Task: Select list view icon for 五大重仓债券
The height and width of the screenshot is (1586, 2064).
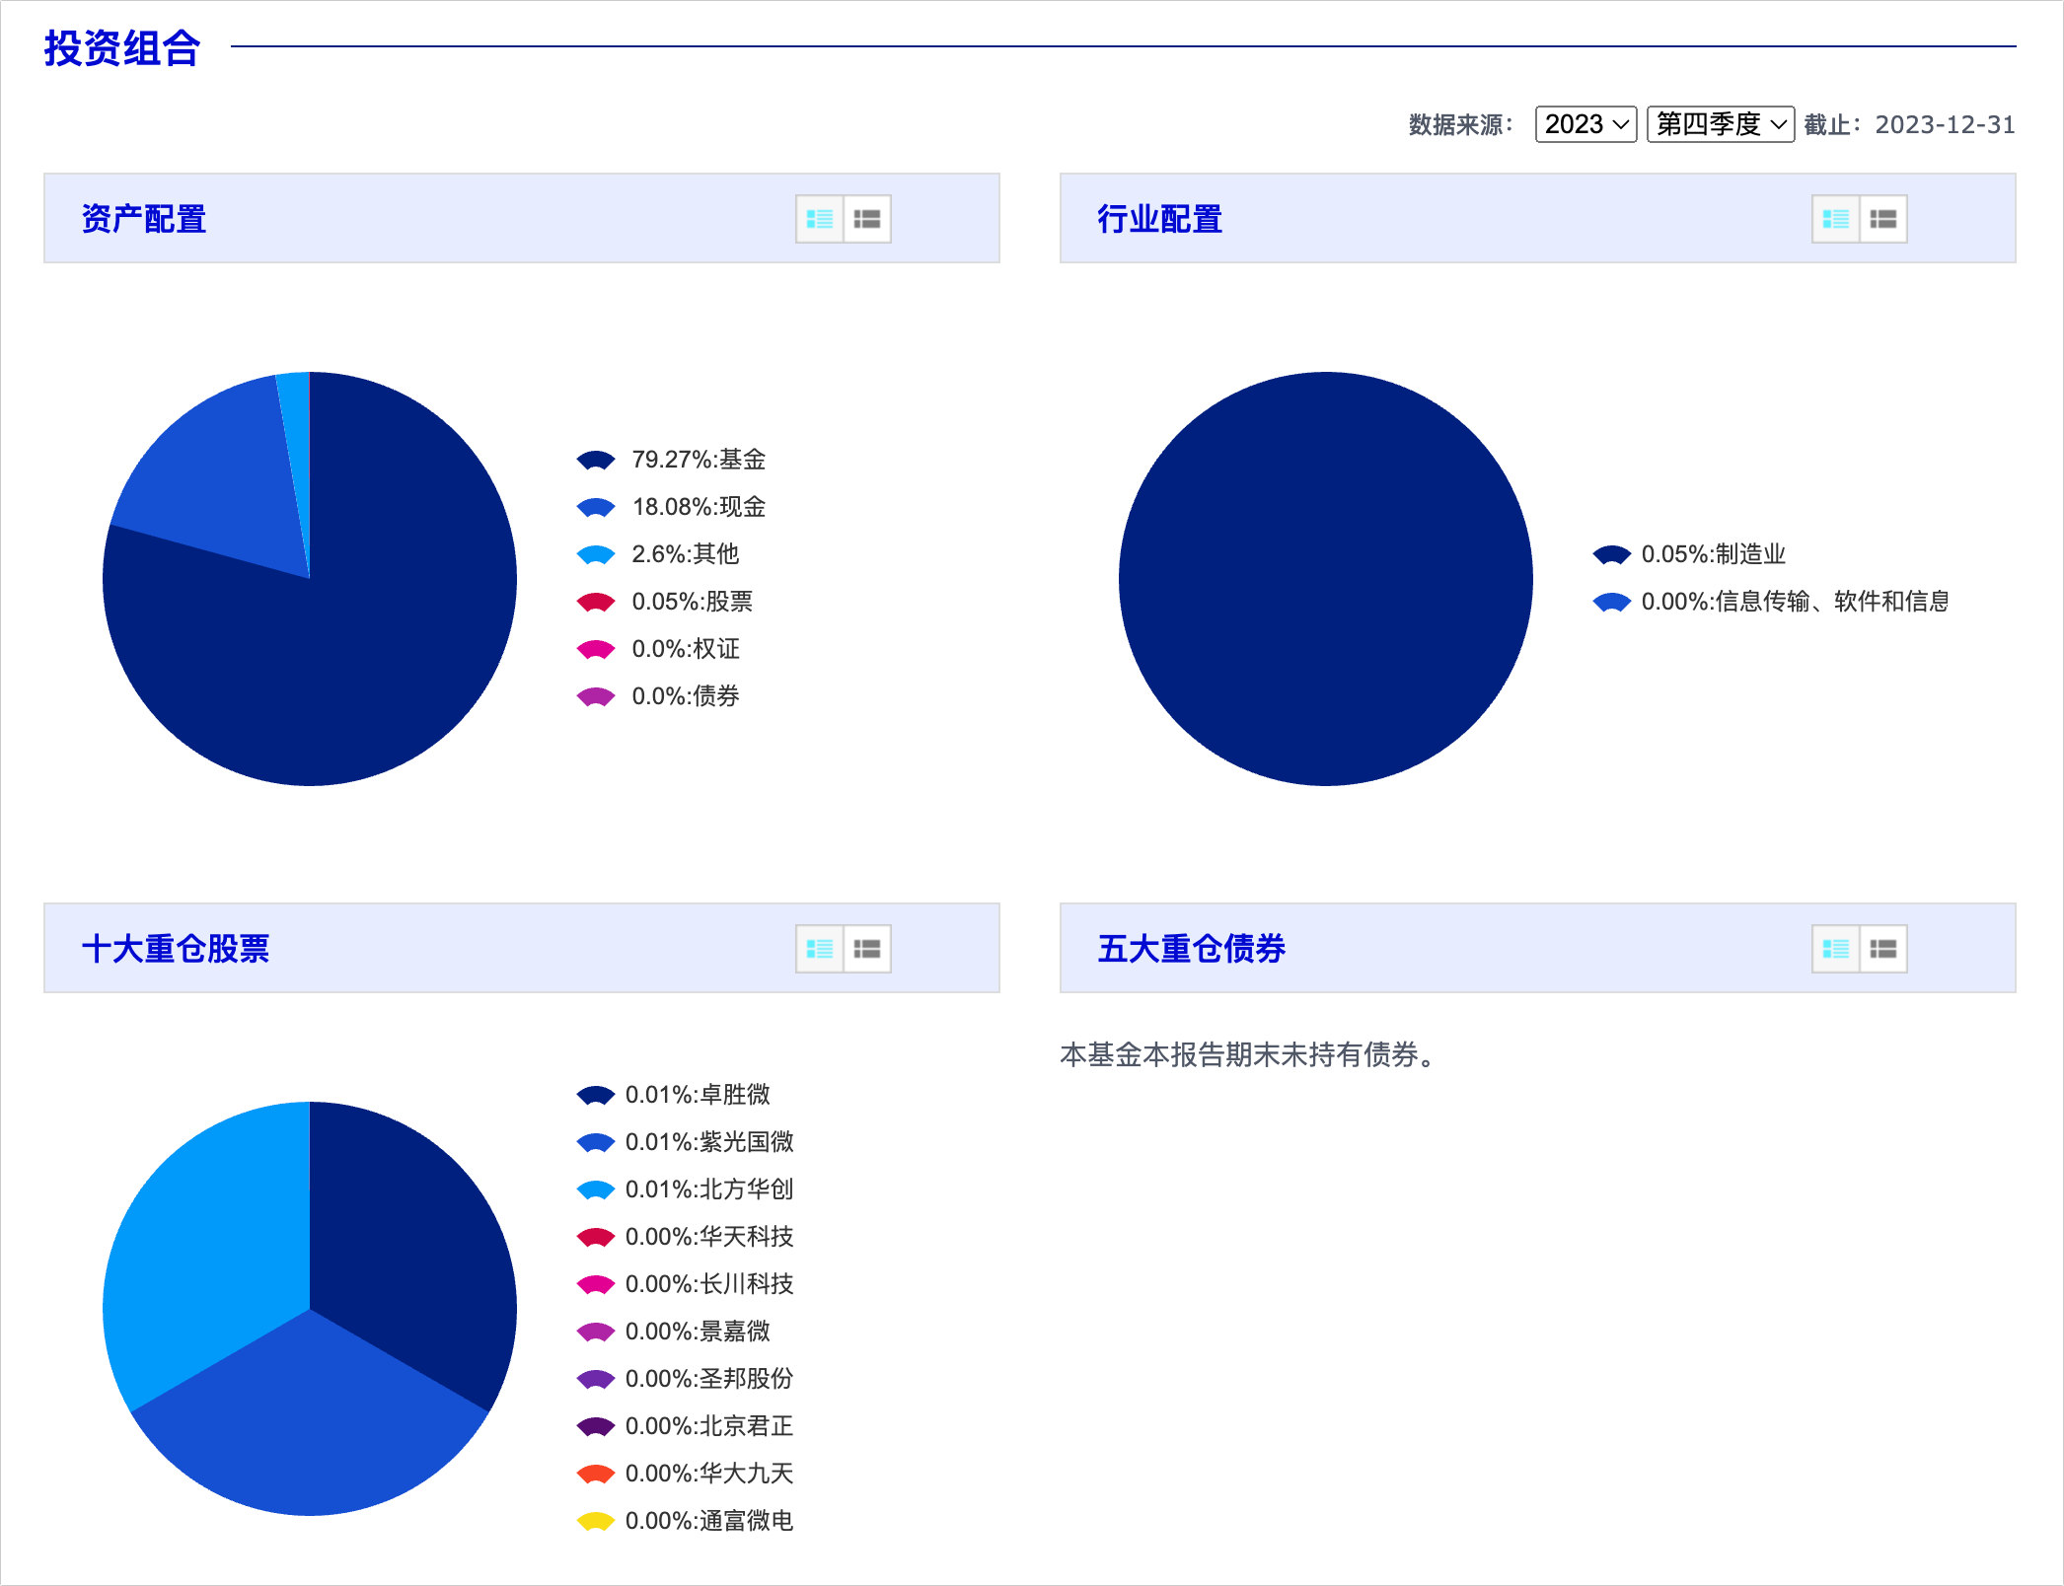Action: point(1883,949)
